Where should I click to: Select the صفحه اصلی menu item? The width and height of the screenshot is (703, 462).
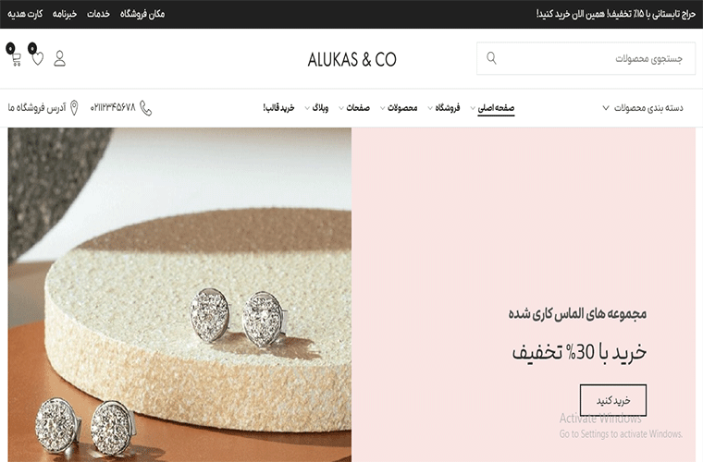click(496, 108)
